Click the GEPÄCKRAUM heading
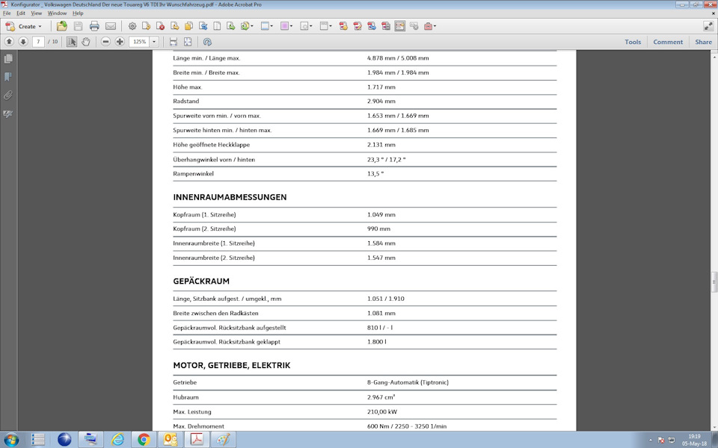Viewport: 718px width, 448px height. tap(201, 281)
